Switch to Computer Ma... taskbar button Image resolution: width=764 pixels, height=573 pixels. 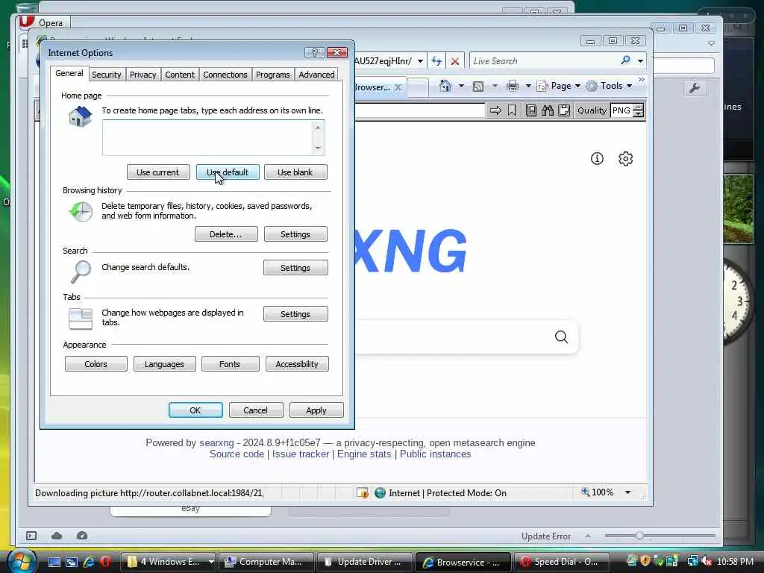(x=266, y=562)
